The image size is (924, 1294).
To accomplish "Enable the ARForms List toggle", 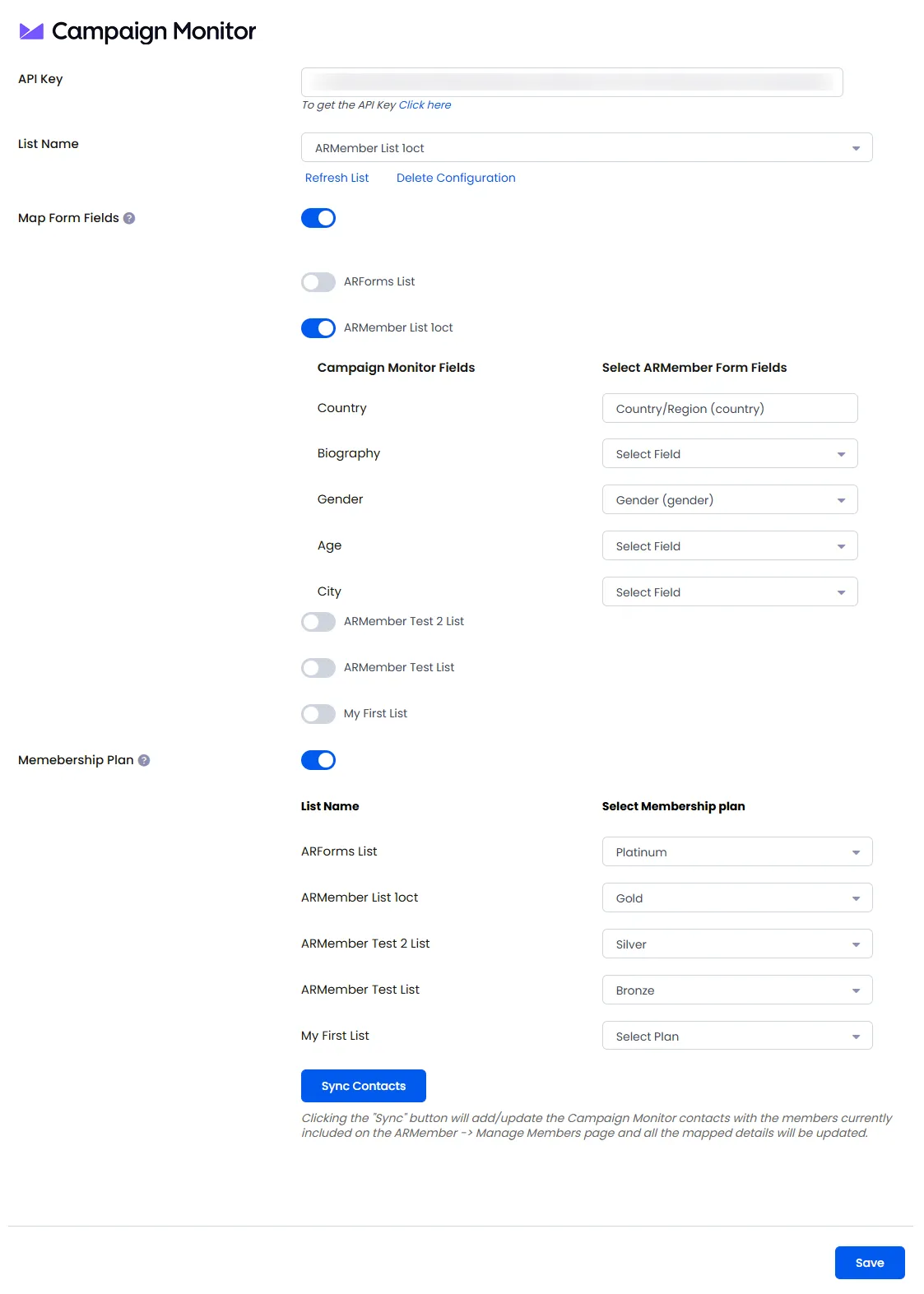I will click(318, 282).
